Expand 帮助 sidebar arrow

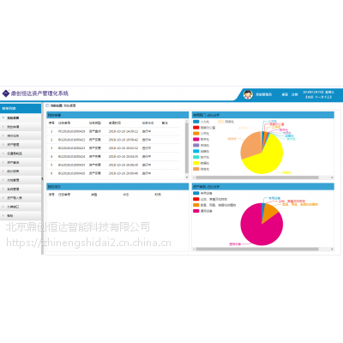point(3,215)
